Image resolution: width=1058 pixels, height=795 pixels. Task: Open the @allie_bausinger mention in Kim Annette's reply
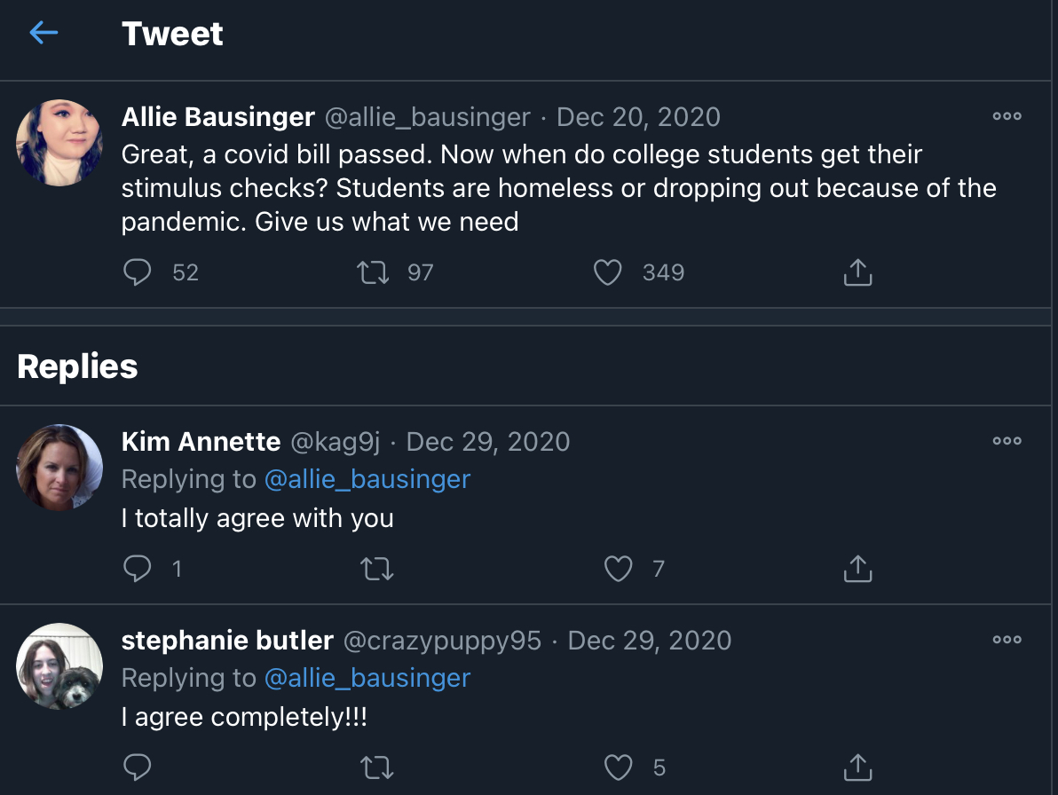367,479
